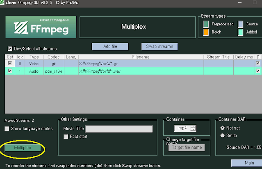Viewport: 262px width, 169px height.
Task: Click the Lang. cell of the Video row
Action: click(71, 64)
